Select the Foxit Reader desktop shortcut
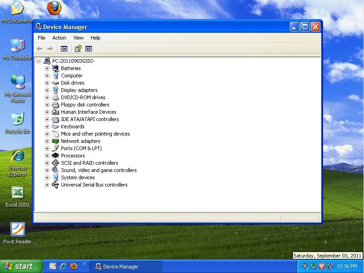 point(17,233)
